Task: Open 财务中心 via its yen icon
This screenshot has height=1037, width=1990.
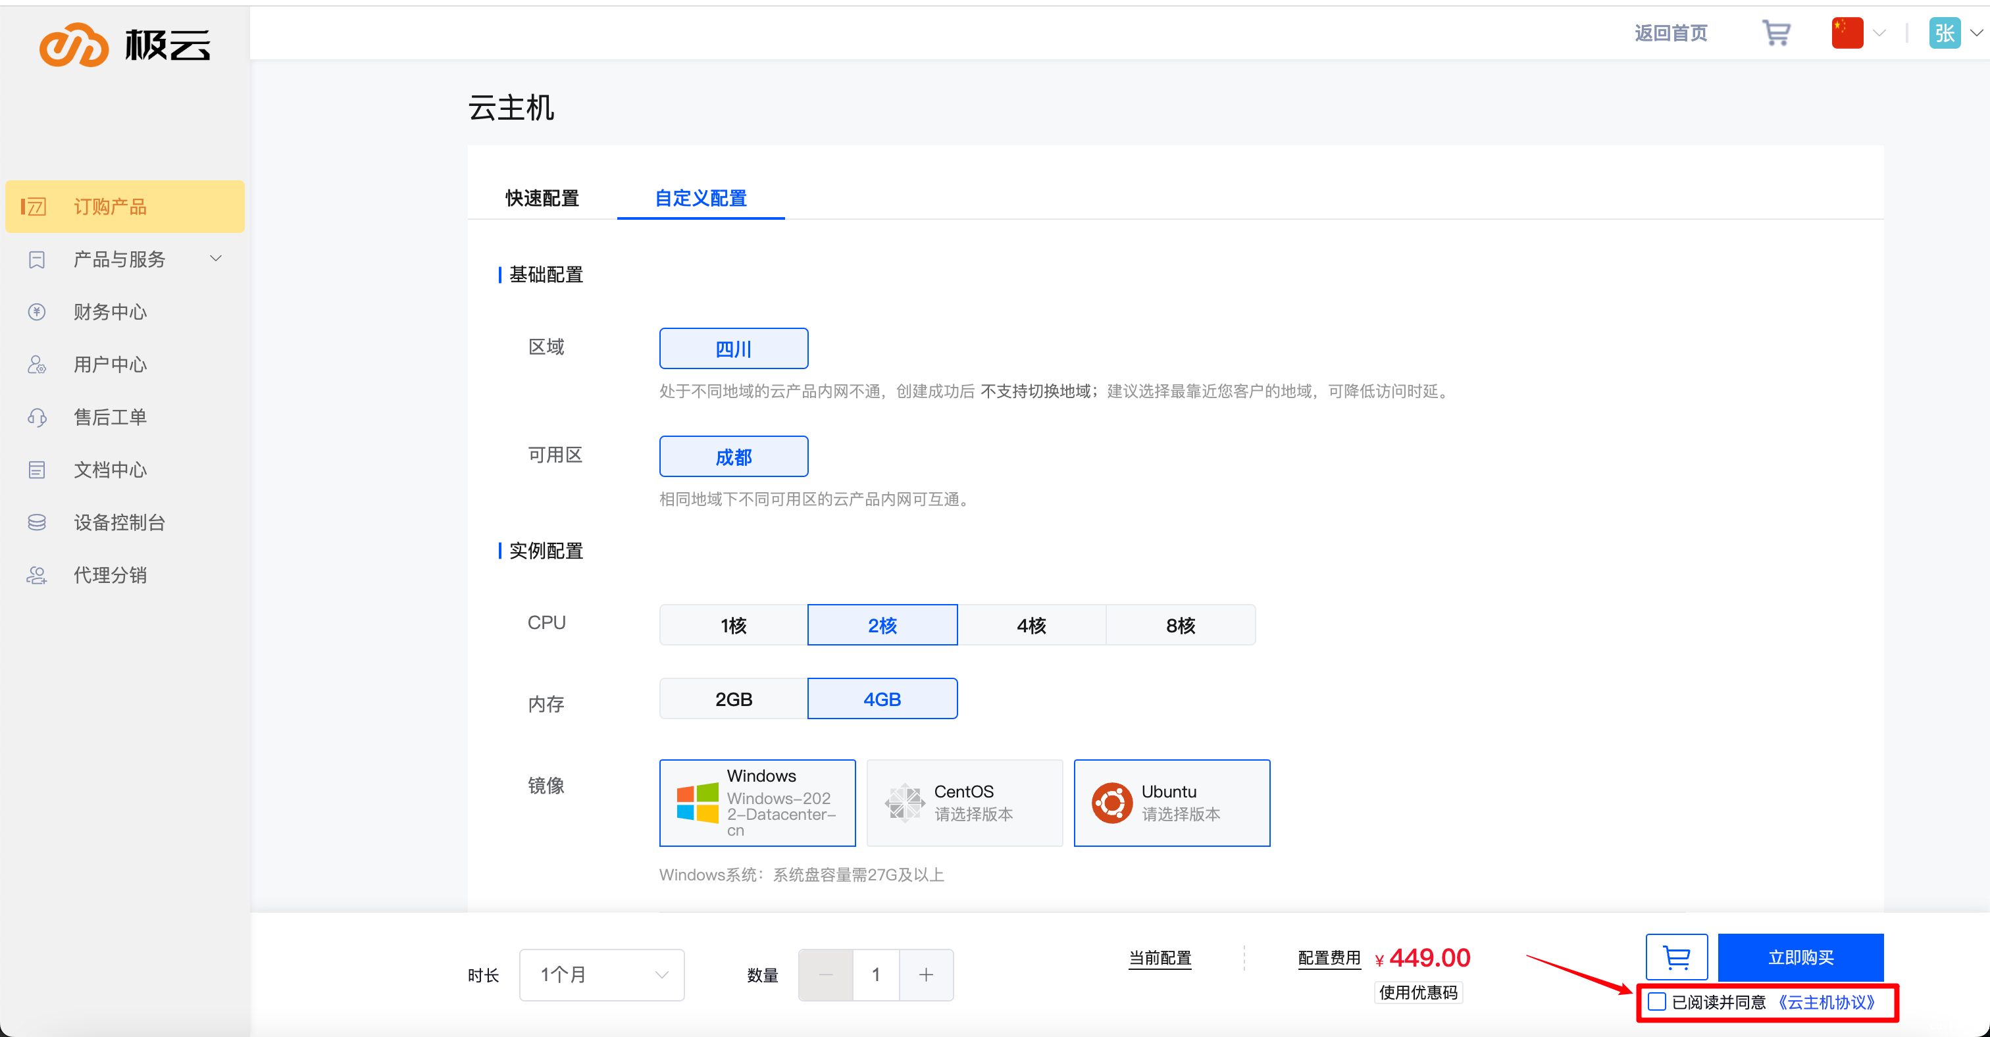Action: coord(36,312)
